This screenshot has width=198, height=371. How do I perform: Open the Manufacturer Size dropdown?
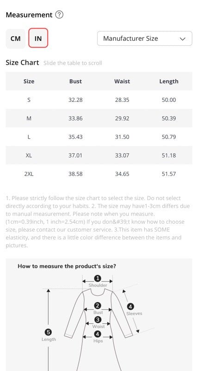(145, 38)
